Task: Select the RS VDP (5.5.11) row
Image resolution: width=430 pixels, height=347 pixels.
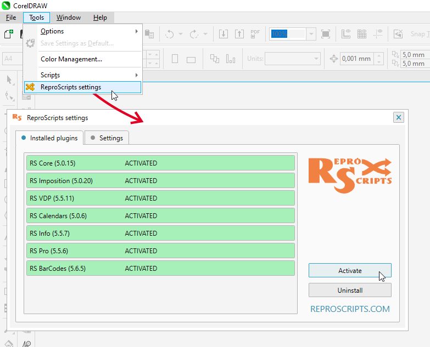Action: (x=160, y=198)
